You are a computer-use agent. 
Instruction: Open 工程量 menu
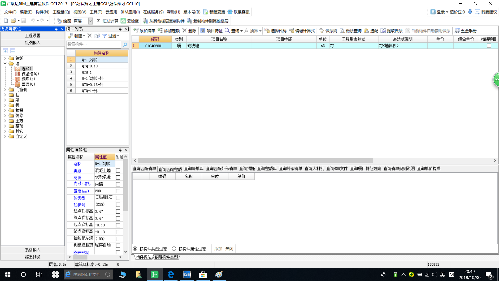(61, 12)
